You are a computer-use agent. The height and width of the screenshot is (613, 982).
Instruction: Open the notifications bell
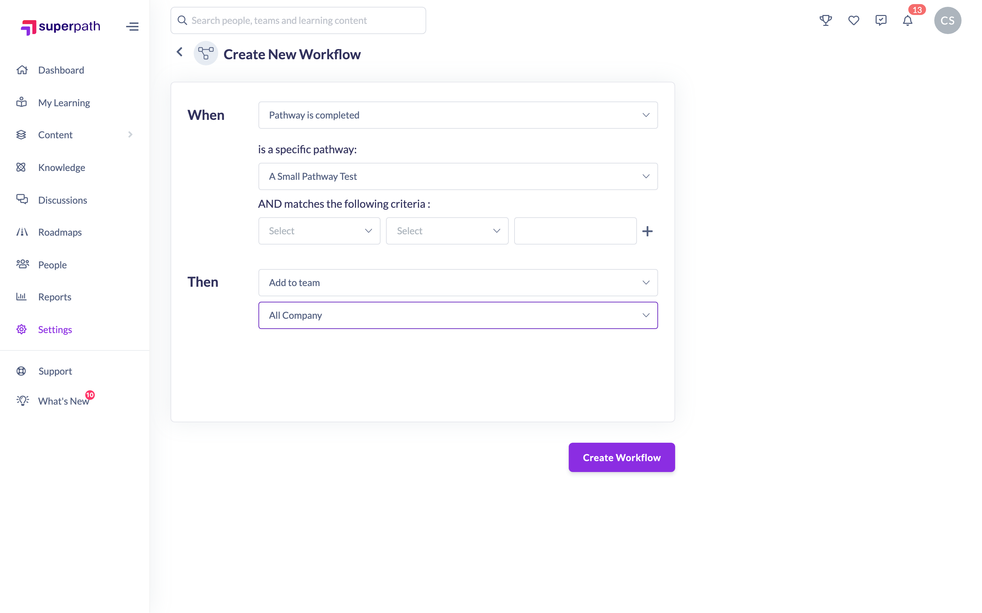coord(907,20)
